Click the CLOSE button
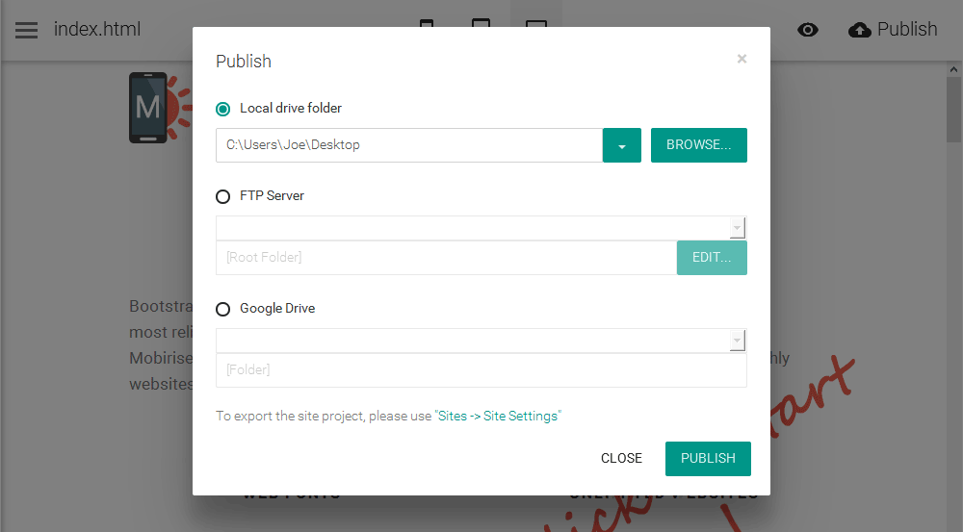 (621, 458)
